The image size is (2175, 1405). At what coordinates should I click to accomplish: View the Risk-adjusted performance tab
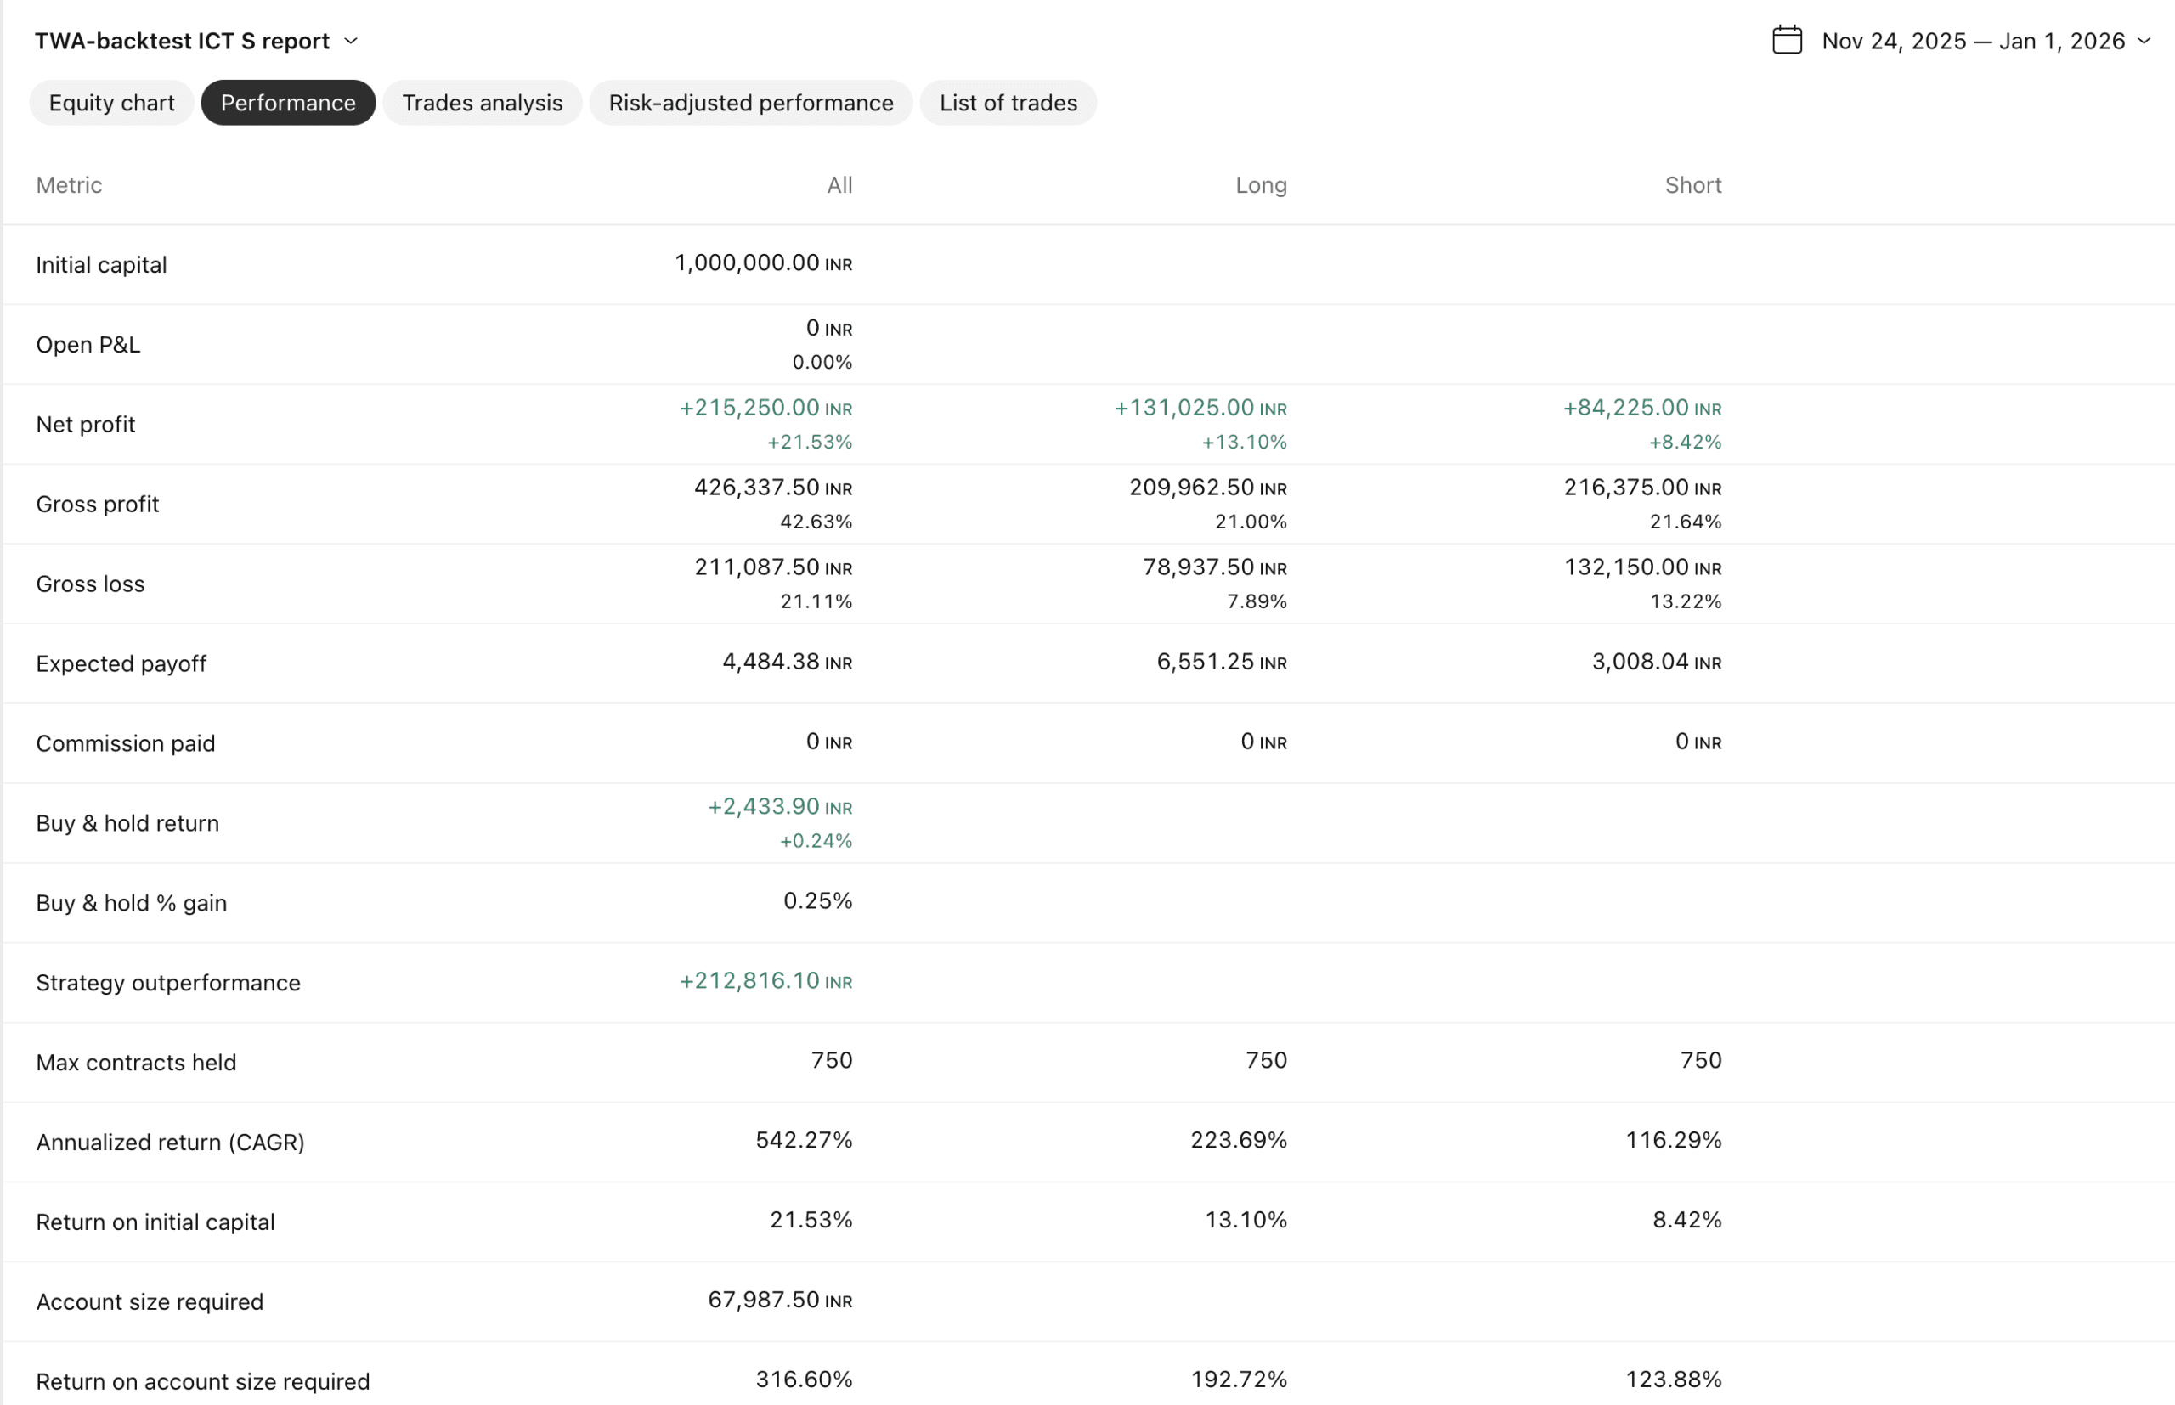(x=750, y=102)
